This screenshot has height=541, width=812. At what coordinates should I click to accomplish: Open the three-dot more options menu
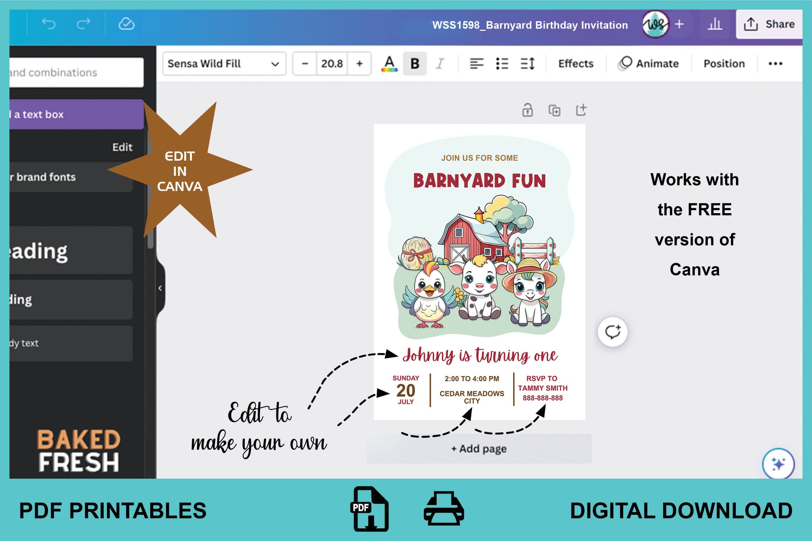coord(775,63)
